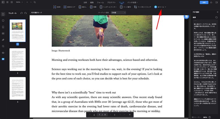
Task: Open the 103% zoom level dropdown
Action: (19, 2)
